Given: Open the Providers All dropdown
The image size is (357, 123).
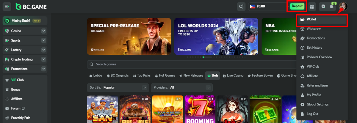Looking at the screenshot, I should [182, 88].
